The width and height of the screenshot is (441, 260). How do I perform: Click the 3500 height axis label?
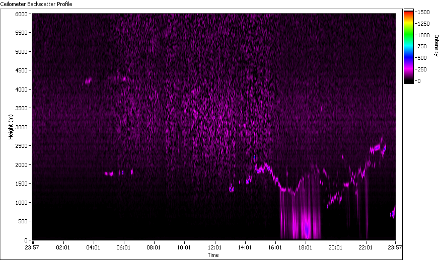point(21,108)
